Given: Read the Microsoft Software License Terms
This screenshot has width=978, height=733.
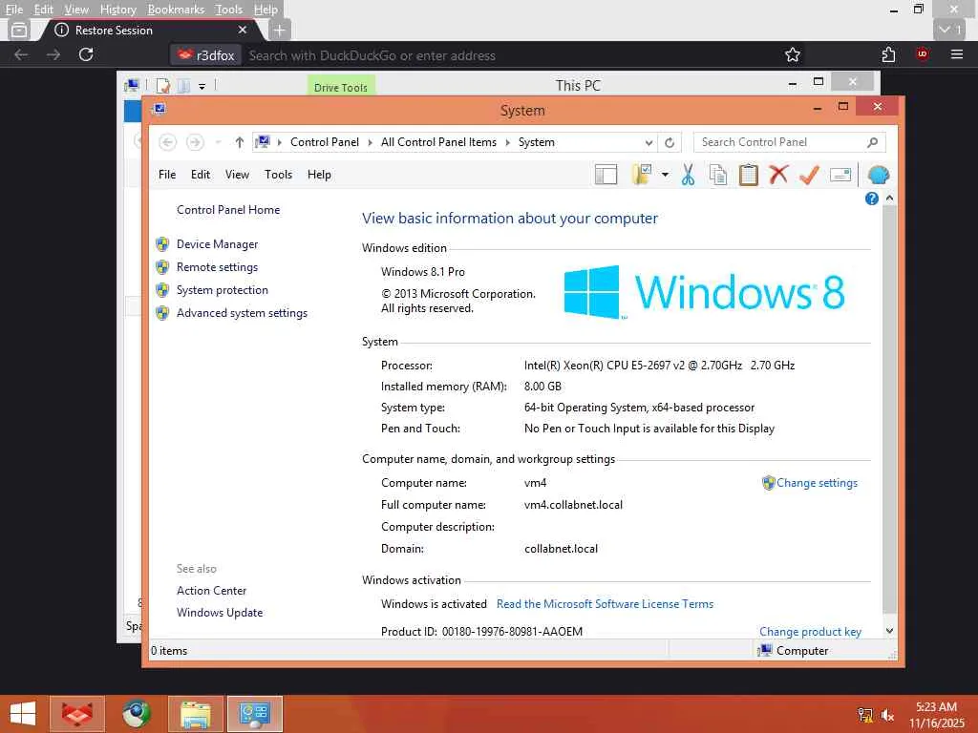Looking at the screenshot, I should tap(605, 604).
